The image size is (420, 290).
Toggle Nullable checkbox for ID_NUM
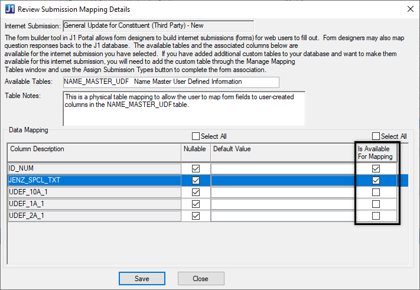196,169
